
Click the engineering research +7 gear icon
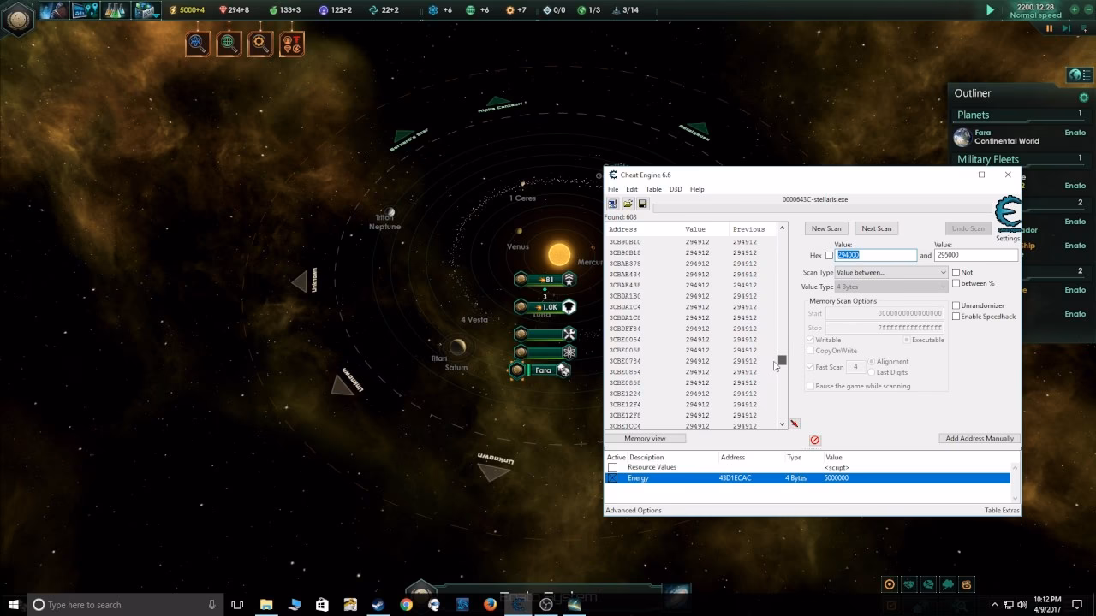(x=510, y=10)
